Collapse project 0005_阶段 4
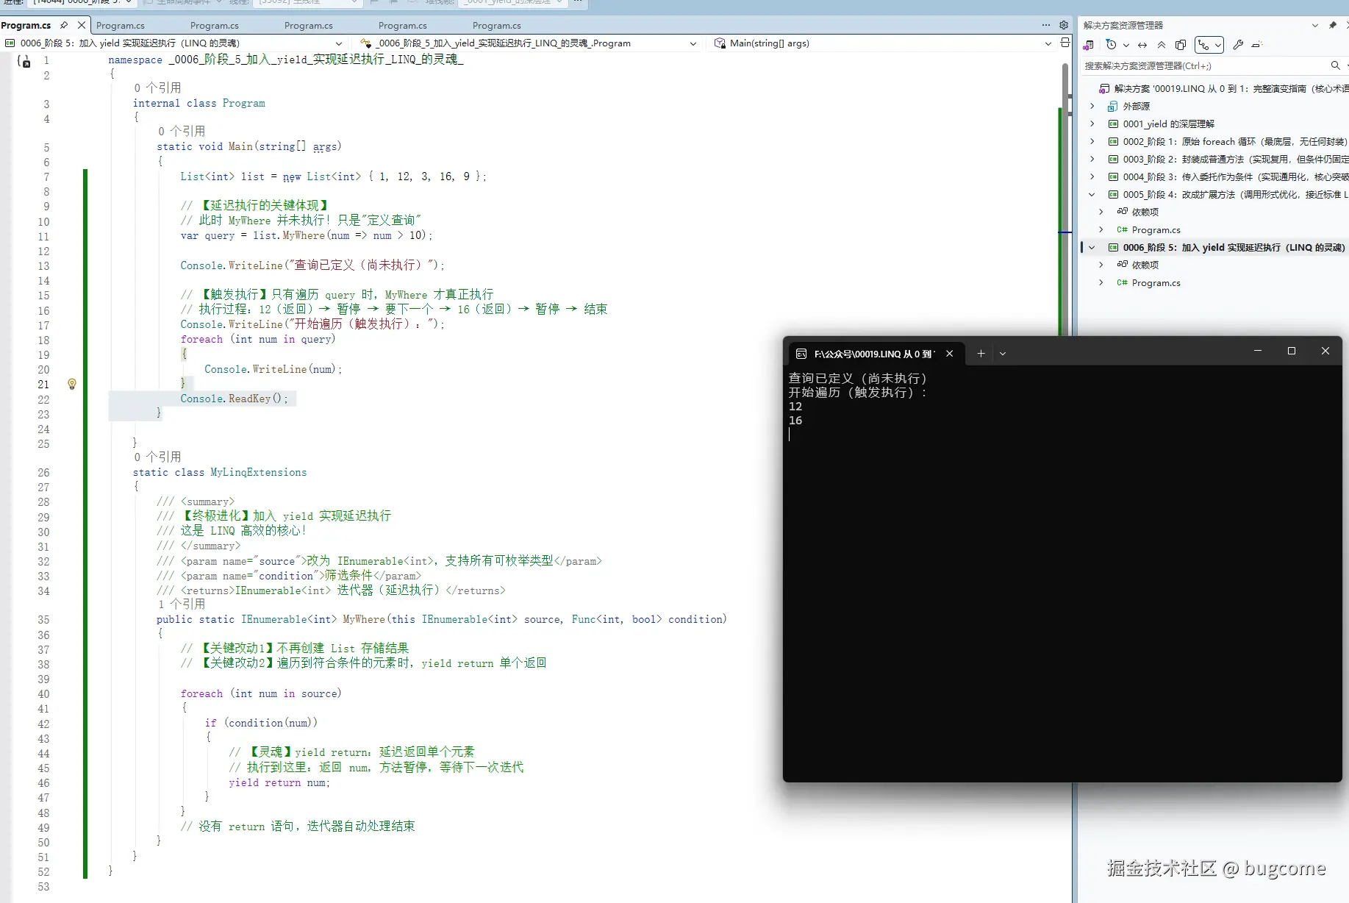 [1092, 194]
